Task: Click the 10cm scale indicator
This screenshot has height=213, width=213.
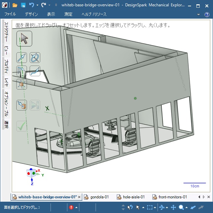Action: [x=195, y=185]
